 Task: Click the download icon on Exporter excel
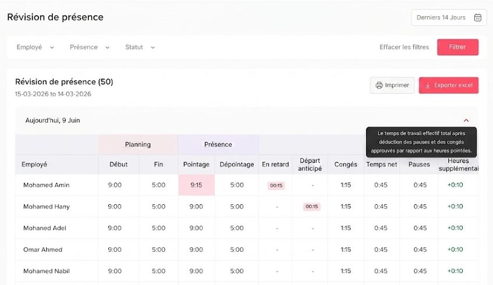click(428, 85)
